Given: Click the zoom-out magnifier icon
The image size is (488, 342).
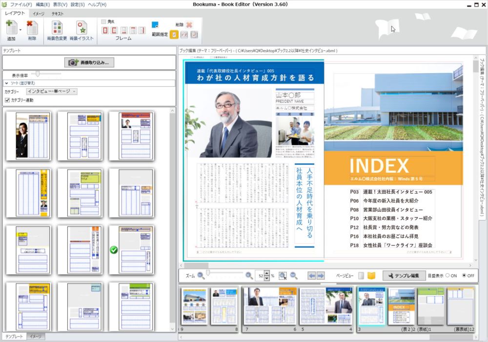Looking at the screenshot, I should click(x=201, y=276).
